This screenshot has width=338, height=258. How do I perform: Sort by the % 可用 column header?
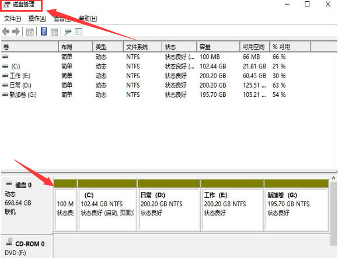290,47
